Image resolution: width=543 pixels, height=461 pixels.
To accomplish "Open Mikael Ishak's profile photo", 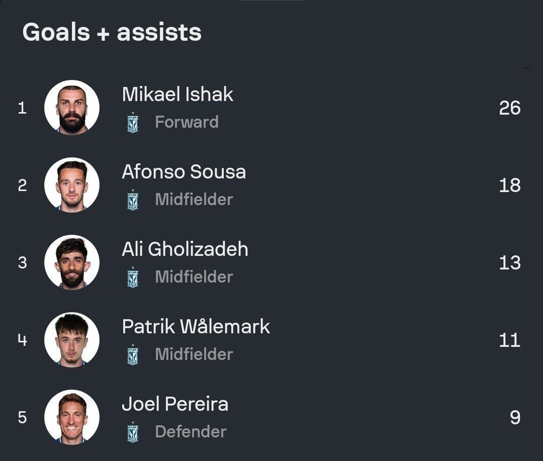I will (x=72, y=108).
